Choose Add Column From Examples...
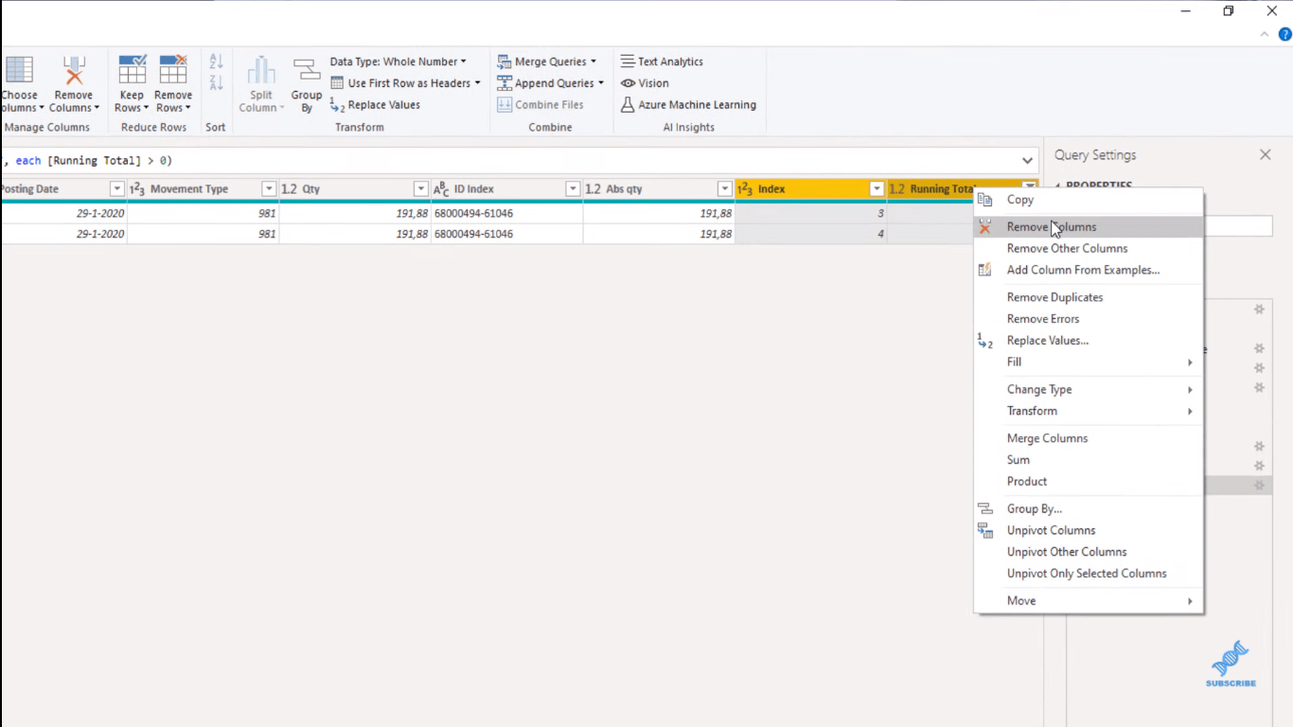Viewport: 1293px width, 727px height. point(1089,271)
